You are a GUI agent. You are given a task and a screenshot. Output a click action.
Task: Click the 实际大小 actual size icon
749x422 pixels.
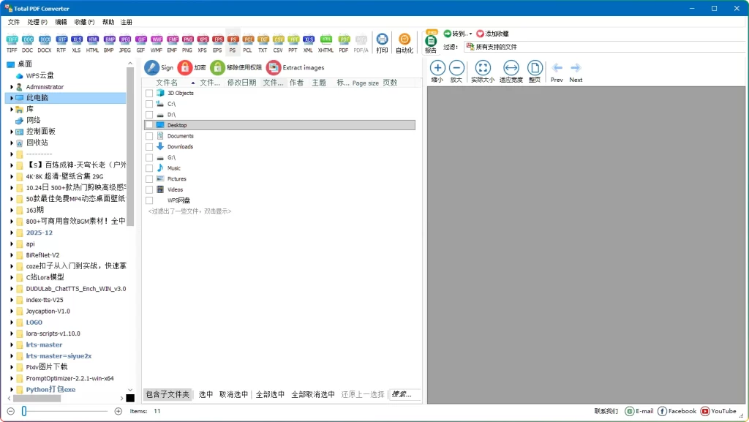point(482,69)
